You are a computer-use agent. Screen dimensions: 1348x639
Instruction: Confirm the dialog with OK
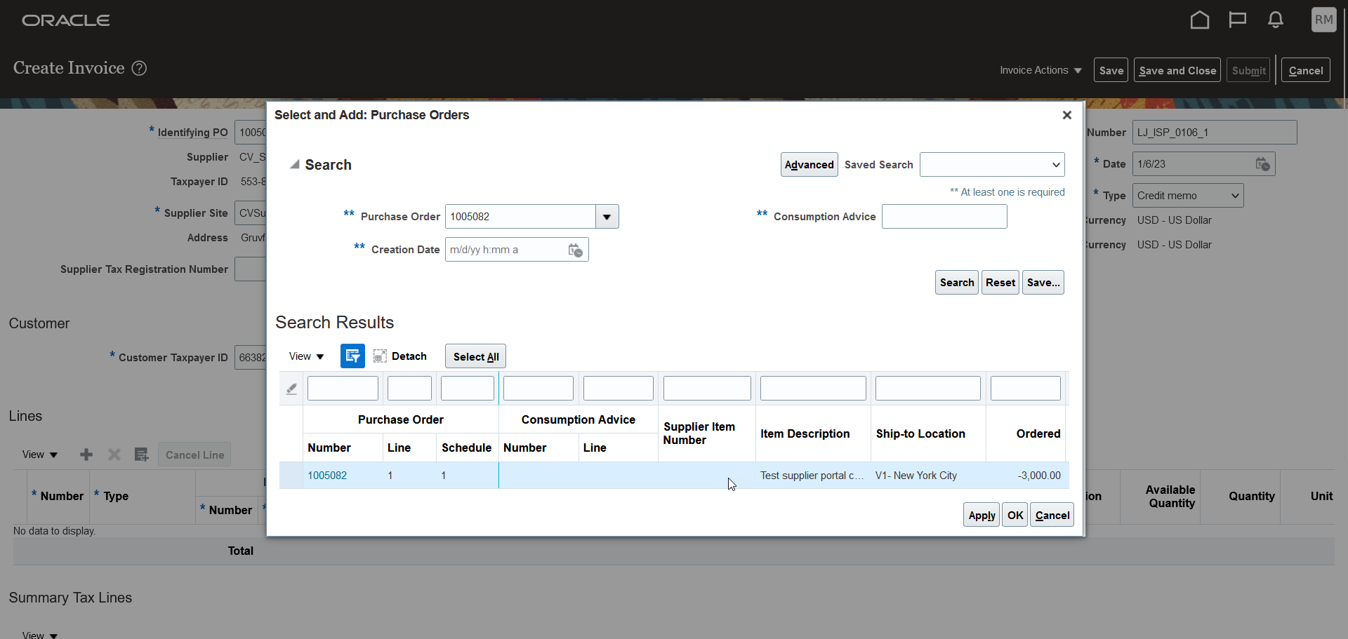[x=1015, y=515]
